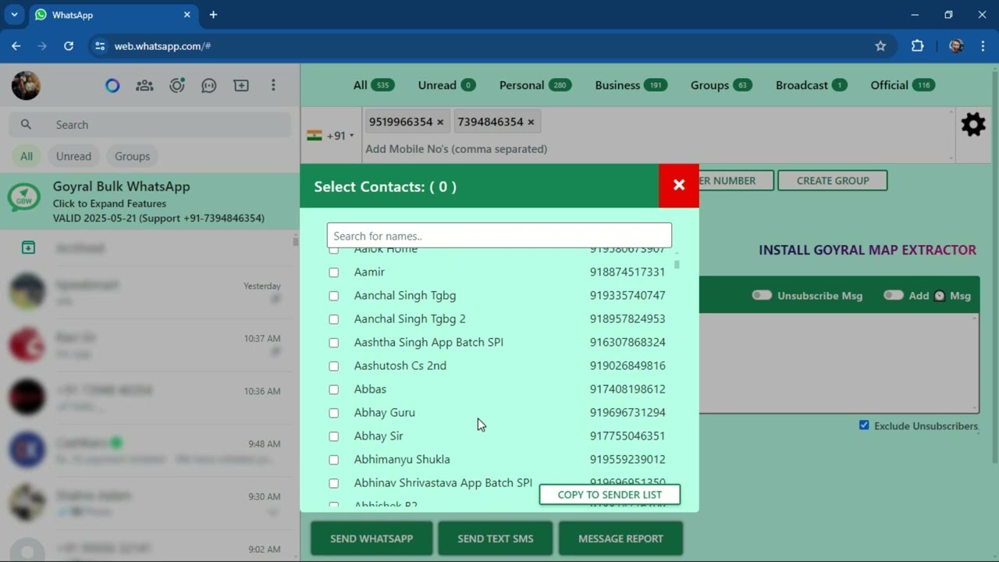Uncheck Exclude Unsubscribers checkbox
The width and height of the screenshot is (999, 562).
pyautogui.click(x=864, y=425)
